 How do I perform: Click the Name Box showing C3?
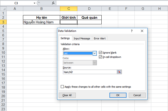16,3
